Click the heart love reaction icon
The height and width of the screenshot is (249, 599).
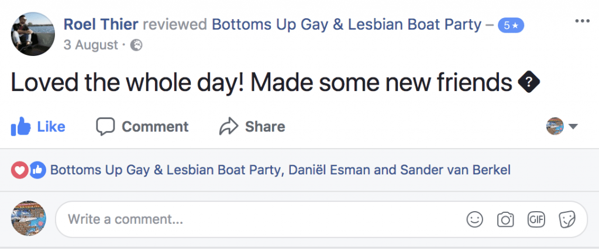tap(19, 170)
